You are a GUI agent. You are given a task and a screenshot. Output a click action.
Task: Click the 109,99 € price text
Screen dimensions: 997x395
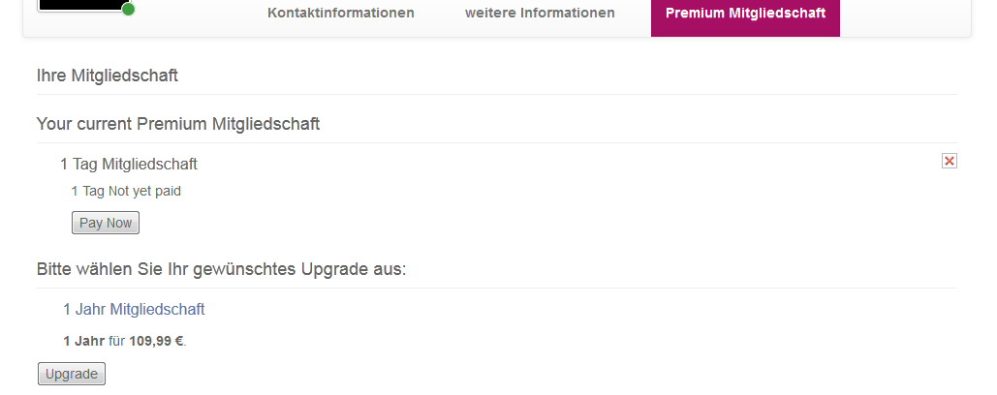[x=156, y=341]
